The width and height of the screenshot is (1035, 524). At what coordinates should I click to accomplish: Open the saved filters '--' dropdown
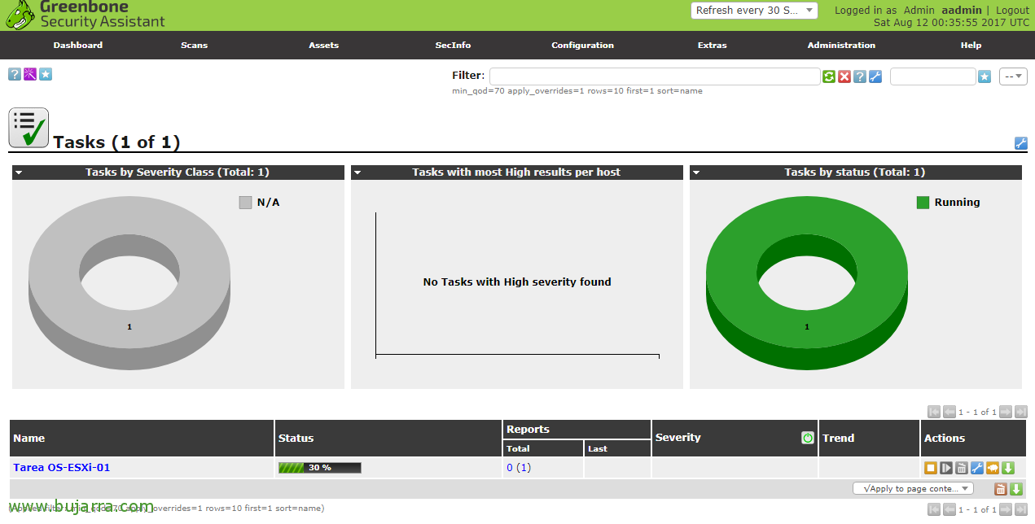[1013, 76]
